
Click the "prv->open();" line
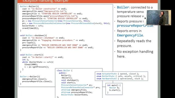point(29,43)
